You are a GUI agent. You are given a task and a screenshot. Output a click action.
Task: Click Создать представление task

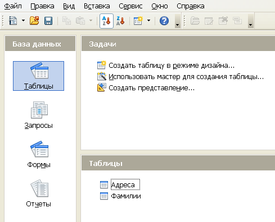(x=152, y=88)
